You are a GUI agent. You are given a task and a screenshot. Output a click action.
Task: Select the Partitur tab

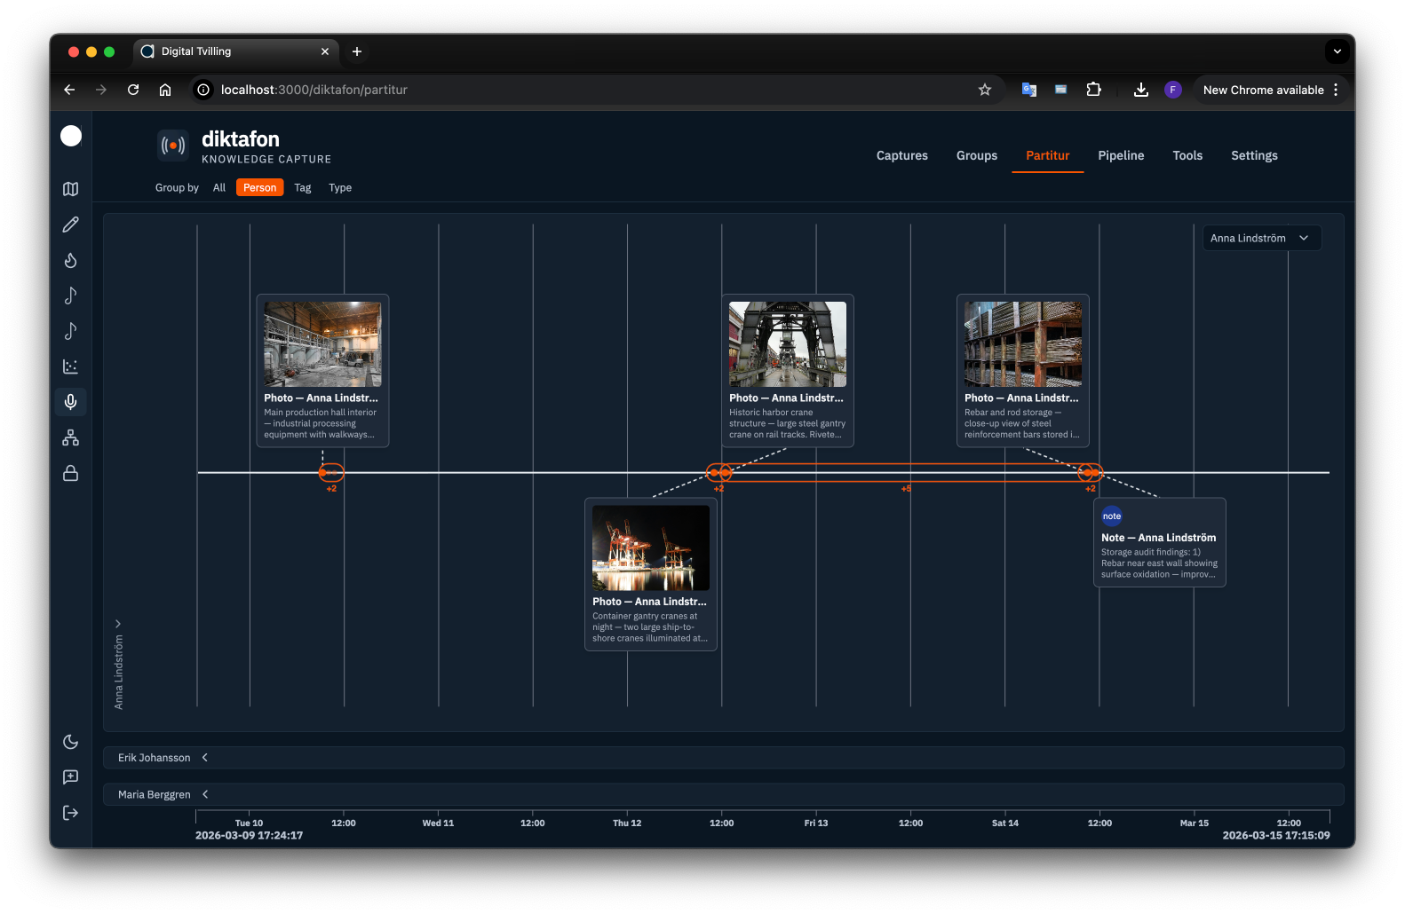(x=1048, y=155)
